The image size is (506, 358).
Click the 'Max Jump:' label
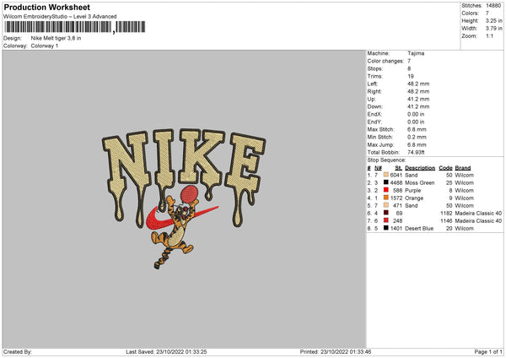(380, 144)
